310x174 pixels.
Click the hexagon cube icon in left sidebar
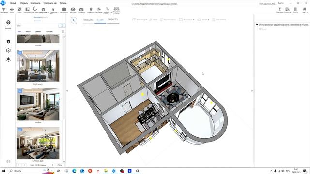click(8, 50)
